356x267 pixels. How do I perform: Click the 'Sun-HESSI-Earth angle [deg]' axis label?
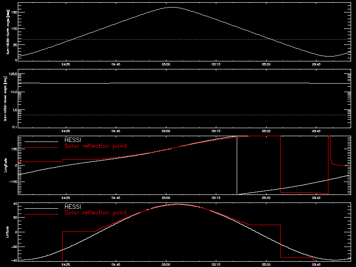pyautogui.click(x=8, y=32)
